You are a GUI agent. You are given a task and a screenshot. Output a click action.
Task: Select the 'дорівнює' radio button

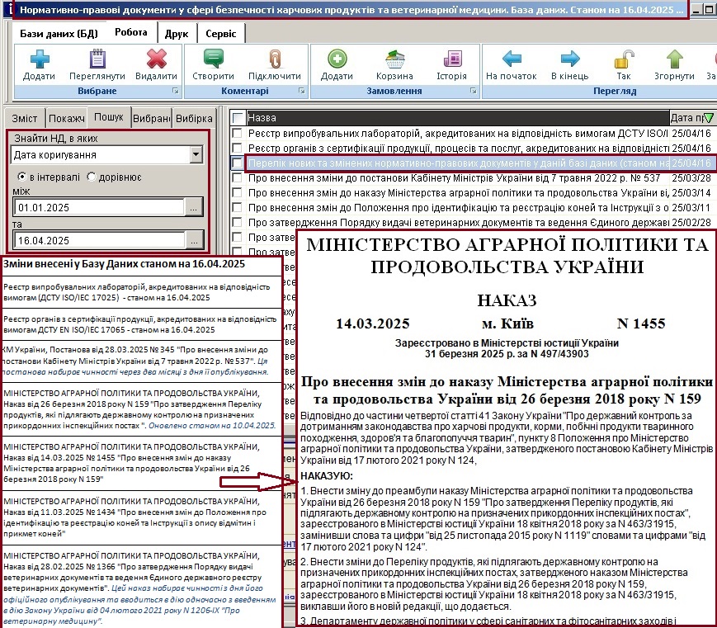tap(92, 177)
